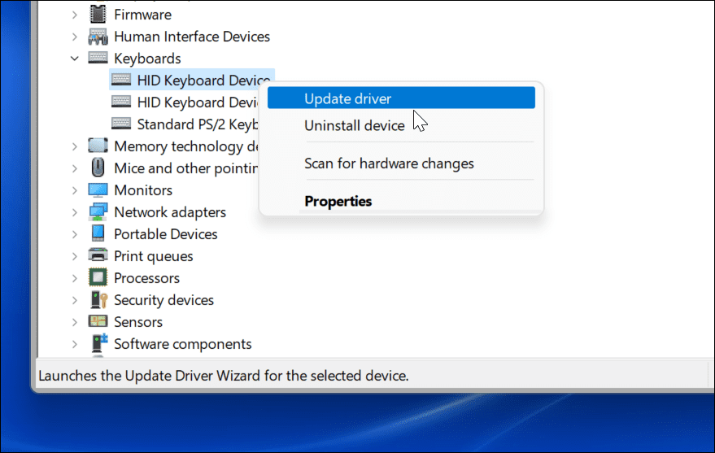Choose Update driver from context menu
Image resolution: width=715 pixels, height=453 pixels.
coord(347,98)
